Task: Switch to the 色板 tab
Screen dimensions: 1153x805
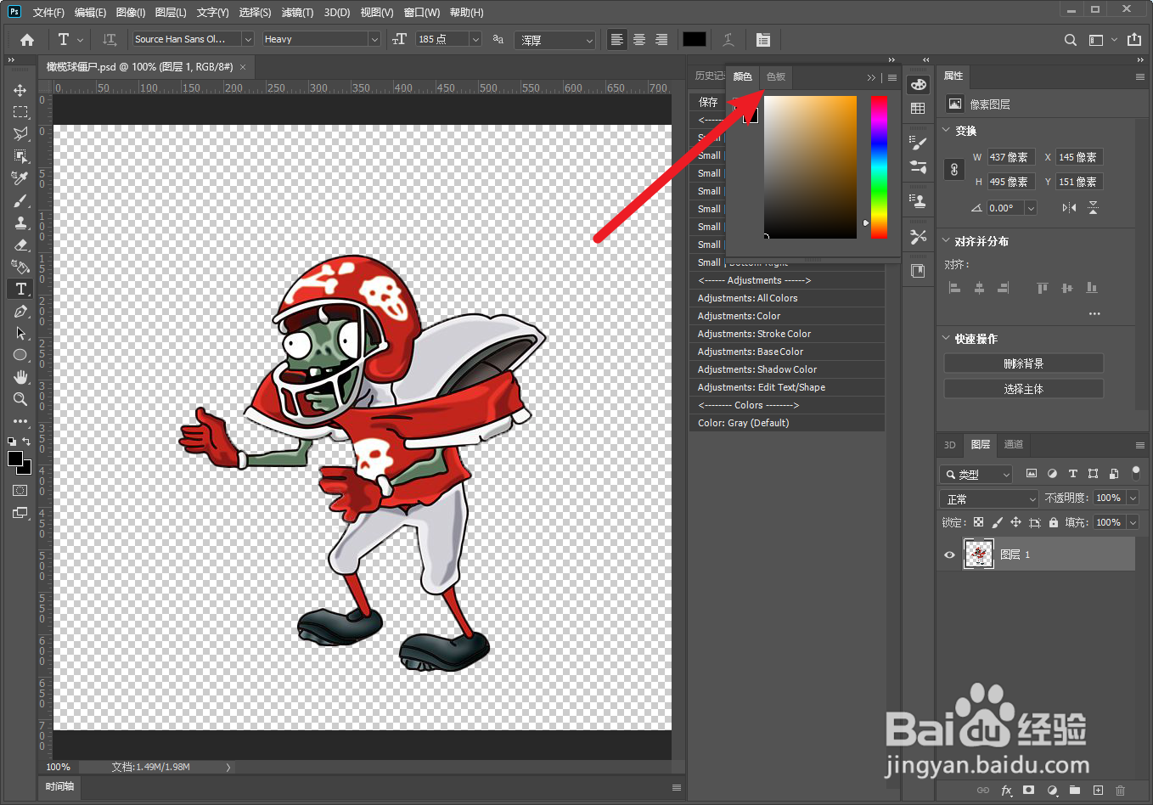Action: tap(776, 76)
